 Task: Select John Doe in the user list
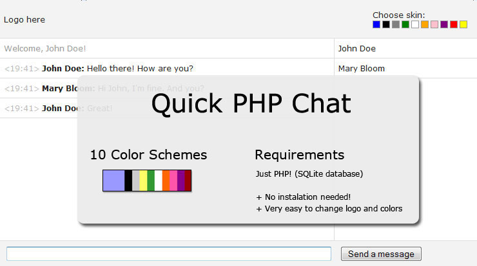[357, 49]
